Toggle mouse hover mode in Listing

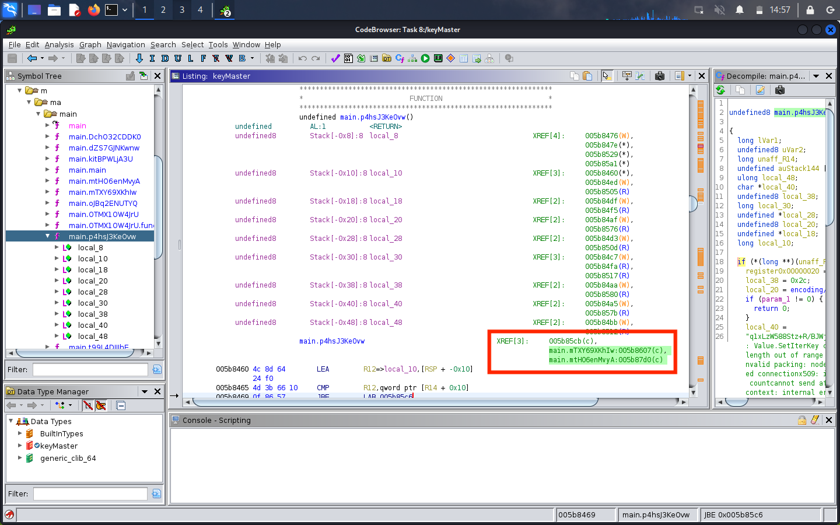607,76
